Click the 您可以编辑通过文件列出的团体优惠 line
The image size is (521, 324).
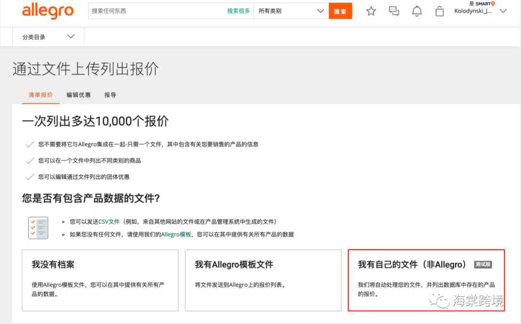coord(84,177)
